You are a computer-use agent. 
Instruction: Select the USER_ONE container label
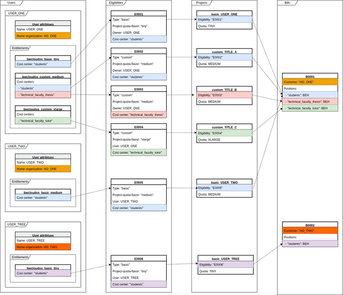[x=17, y=13]
